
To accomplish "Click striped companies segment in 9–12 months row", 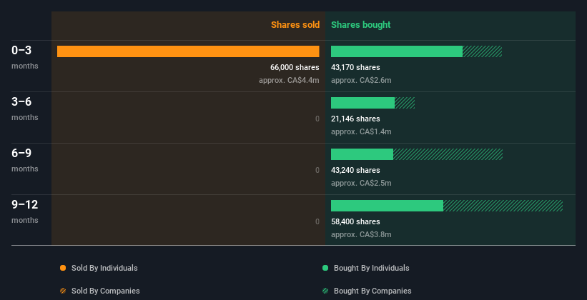I will (503, 206).
